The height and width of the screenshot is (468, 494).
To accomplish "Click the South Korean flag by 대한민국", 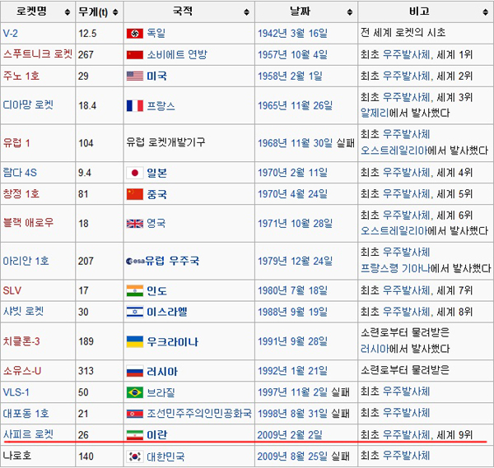I will pos(134,456).
